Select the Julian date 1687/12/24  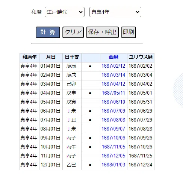(141, 165)
